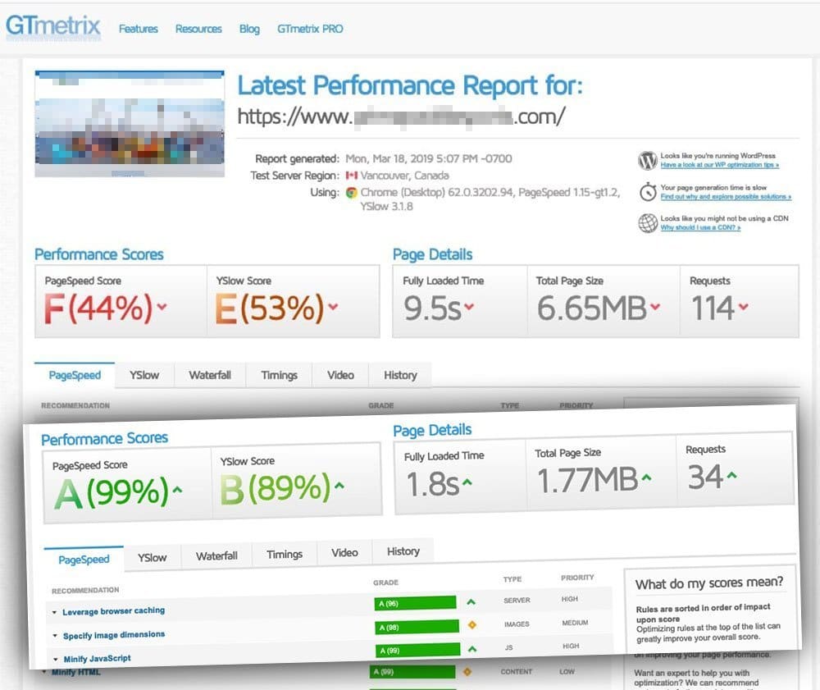Click the stopwatch page generation icon
Viewport: 820px width, 690px height.
point(648,192)
